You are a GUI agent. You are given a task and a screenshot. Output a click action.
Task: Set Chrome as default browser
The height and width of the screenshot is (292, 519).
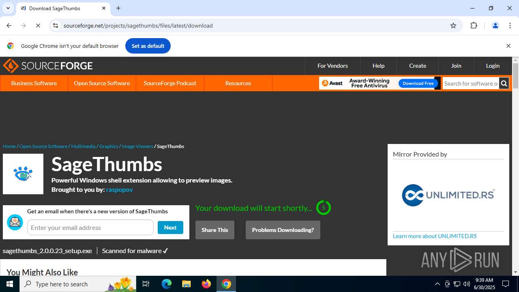[148, 46]
